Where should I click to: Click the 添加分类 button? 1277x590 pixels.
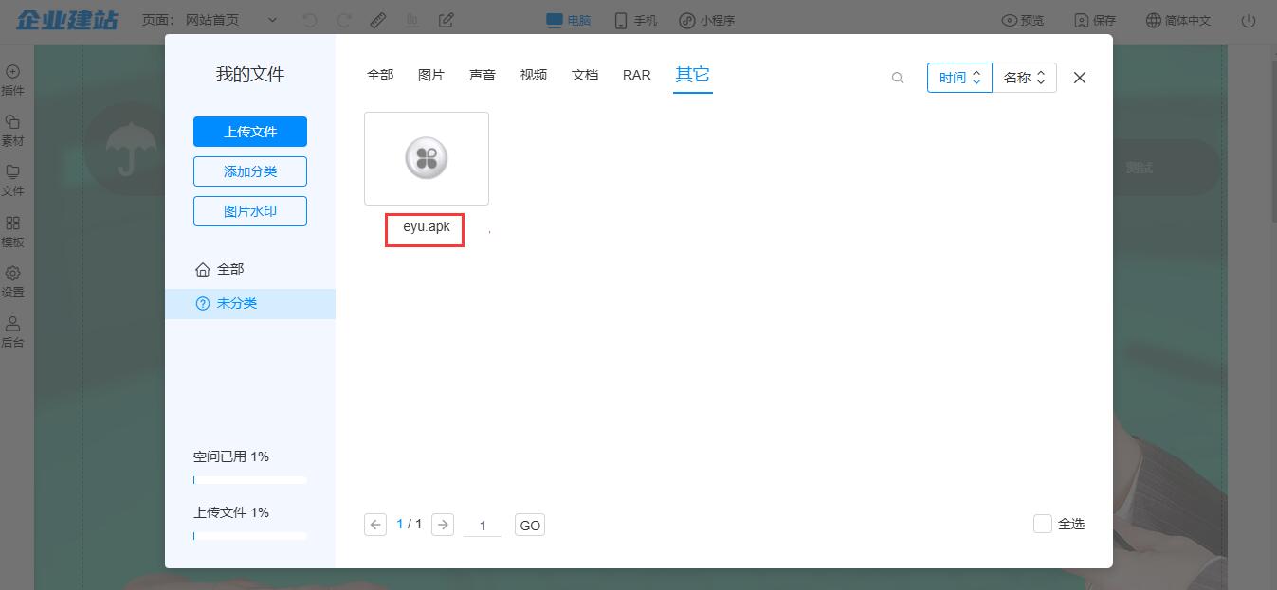pyautogui.click(x=250, y=171)
